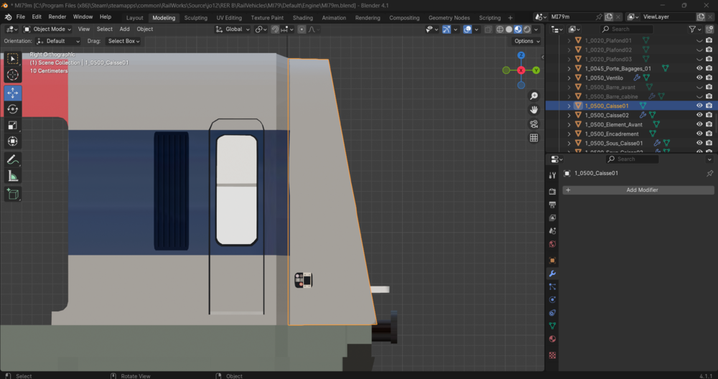The image size is (718, 379).
Task: Open the Object Mode dropdown
Action: pos(47,29)
